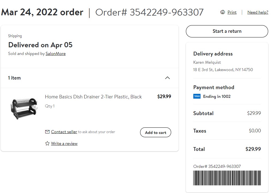Image resolution: width=275 pixels, height=193 pixels.
Task: Open the Write a review link
Action: pos(64,144)
